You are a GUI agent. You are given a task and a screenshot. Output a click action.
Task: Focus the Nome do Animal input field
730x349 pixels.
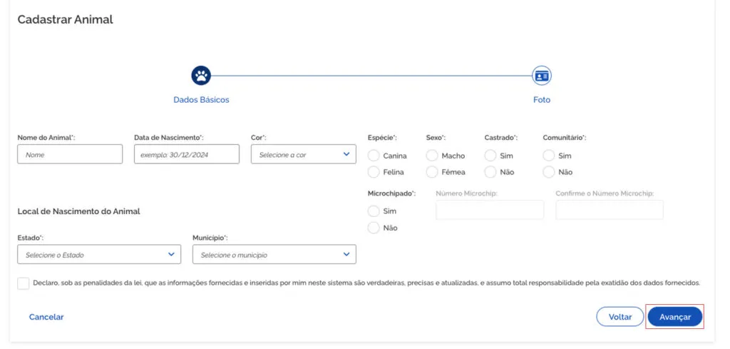coord(70,154)
